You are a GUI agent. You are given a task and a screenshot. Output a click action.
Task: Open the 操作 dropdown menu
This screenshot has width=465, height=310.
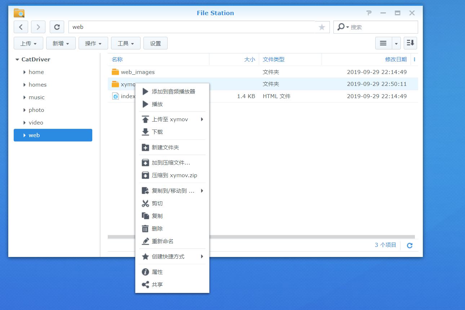93,43
